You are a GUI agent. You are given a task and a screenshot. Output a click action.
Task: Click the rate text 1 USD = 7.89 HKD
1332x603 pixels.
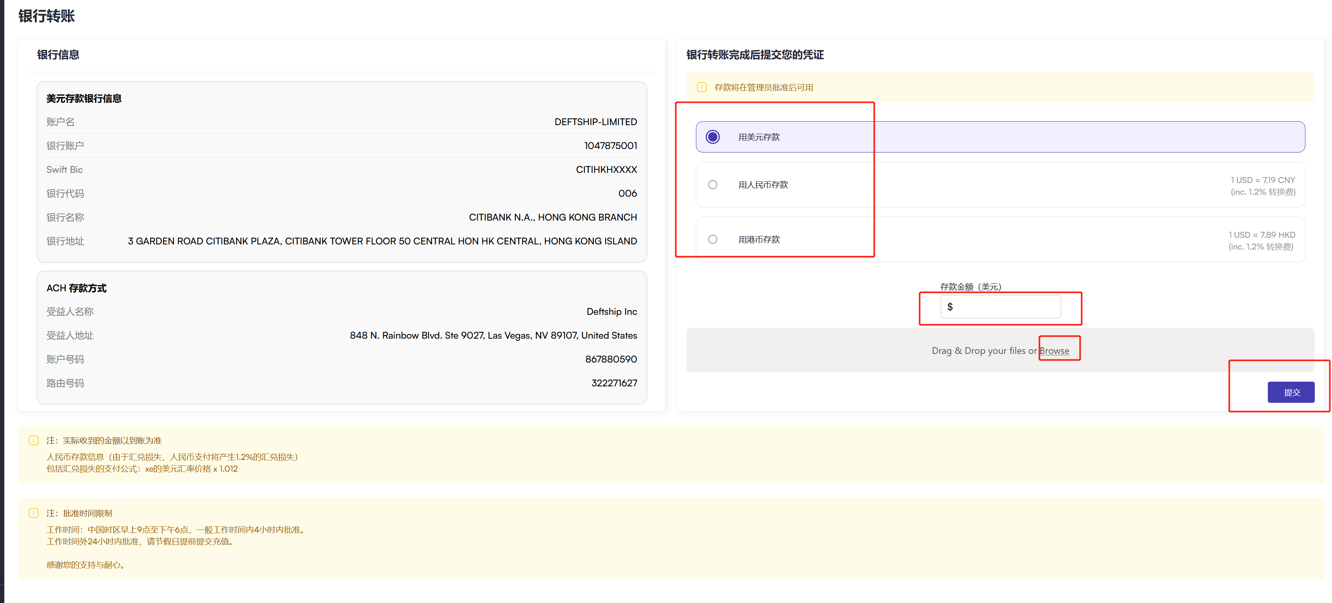1262,235
